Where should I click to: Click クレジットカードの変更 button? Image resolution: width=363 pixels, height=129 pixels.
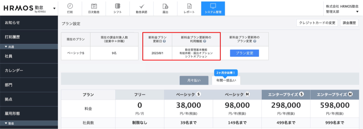(317, 23)
